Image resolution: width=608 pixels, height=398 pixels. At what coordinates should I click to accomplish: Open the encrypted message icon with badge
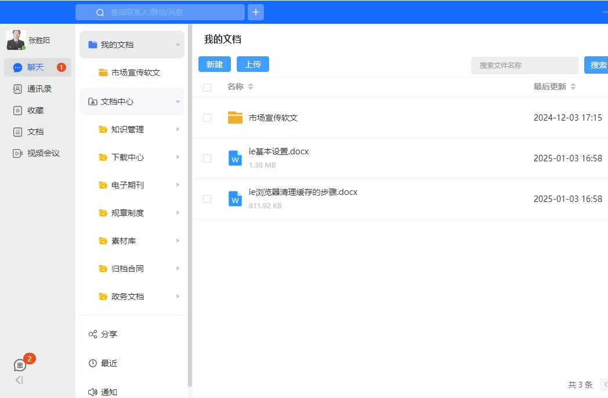point(20,365)
